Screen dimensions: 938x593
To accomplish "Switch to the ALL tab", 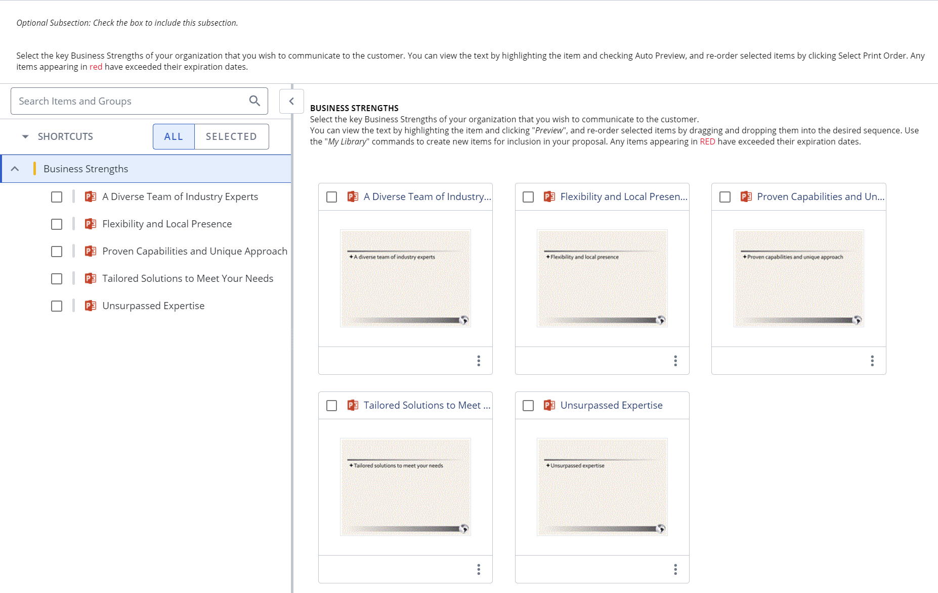I will coord(174,136).
